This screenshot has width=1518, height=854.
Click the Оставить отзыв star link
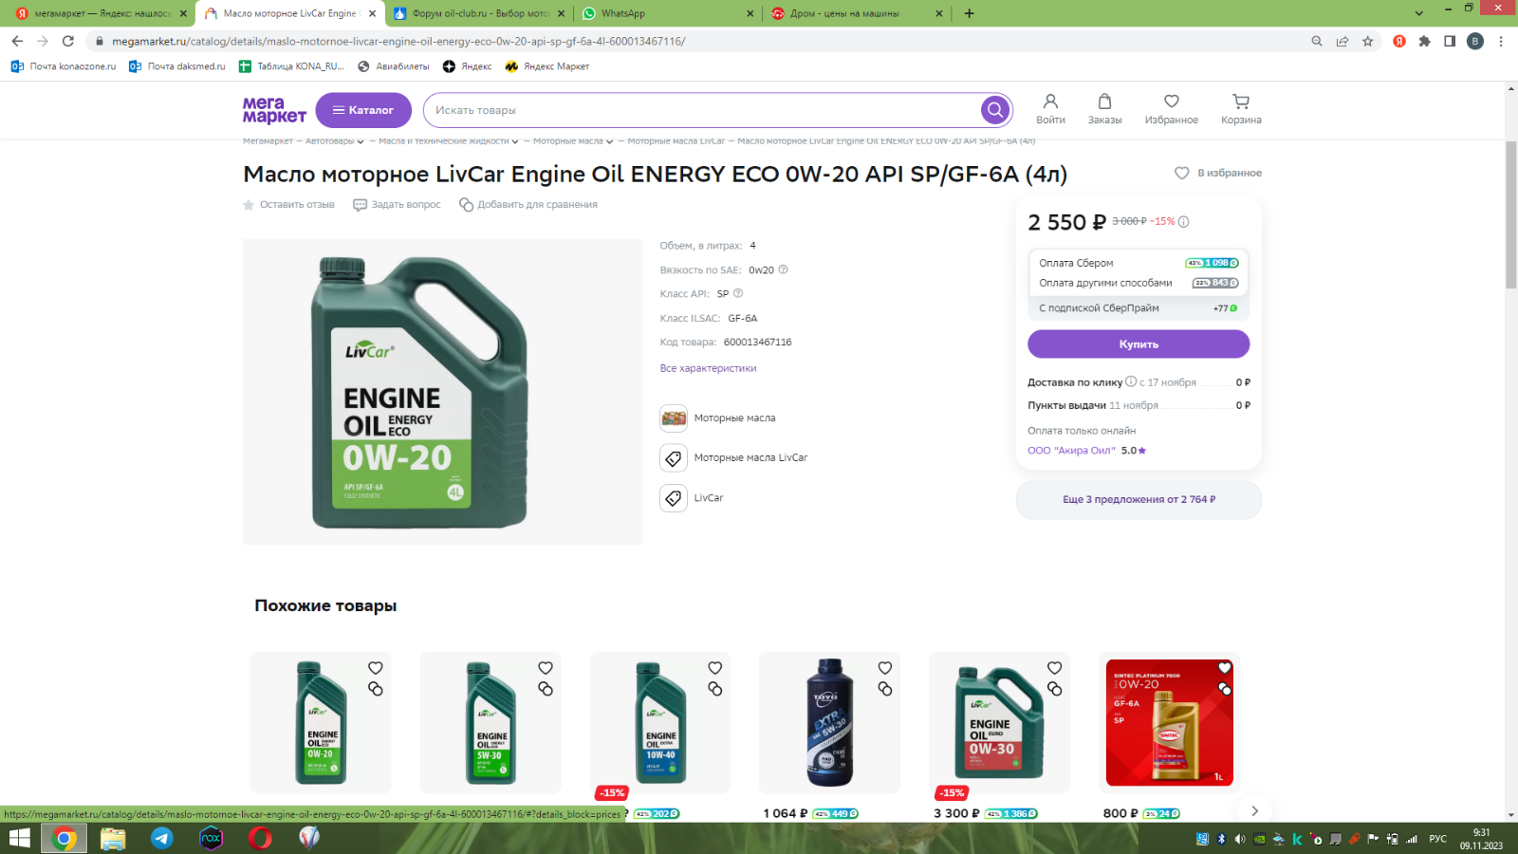pyautogui.click(x=288, y=205)
